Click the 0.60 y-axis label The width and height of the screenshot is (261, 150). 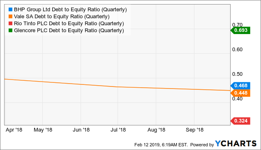(237, 50)
